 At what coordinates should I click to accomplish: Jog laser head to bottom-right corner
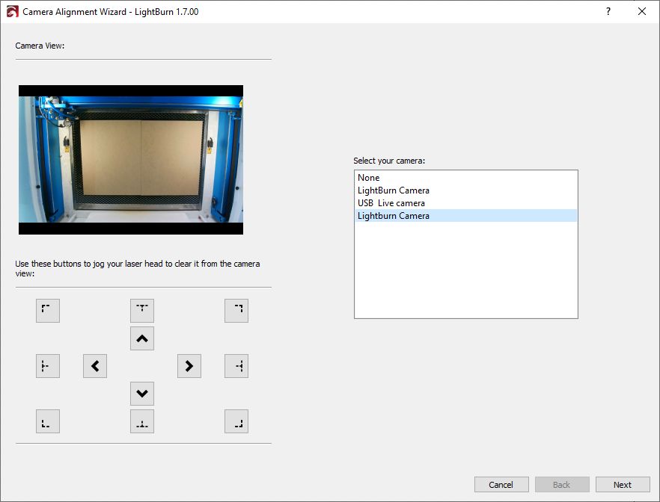tap(236, 421)
